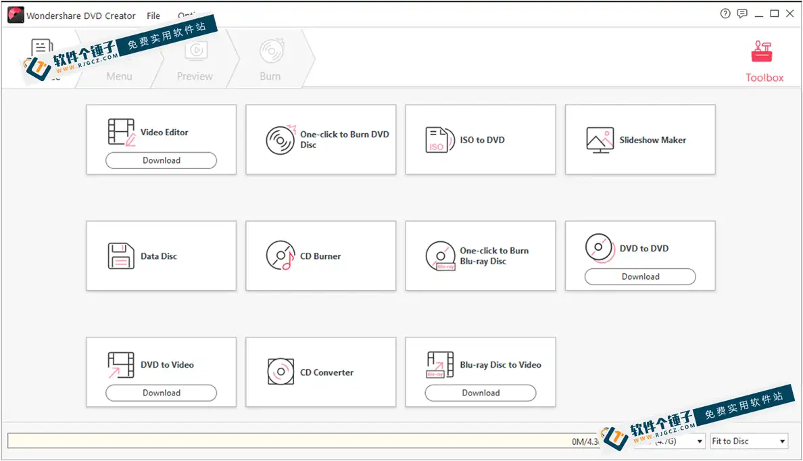Switch to the Preview step tab
Screen dimensions: 803x461
[195, 76]
